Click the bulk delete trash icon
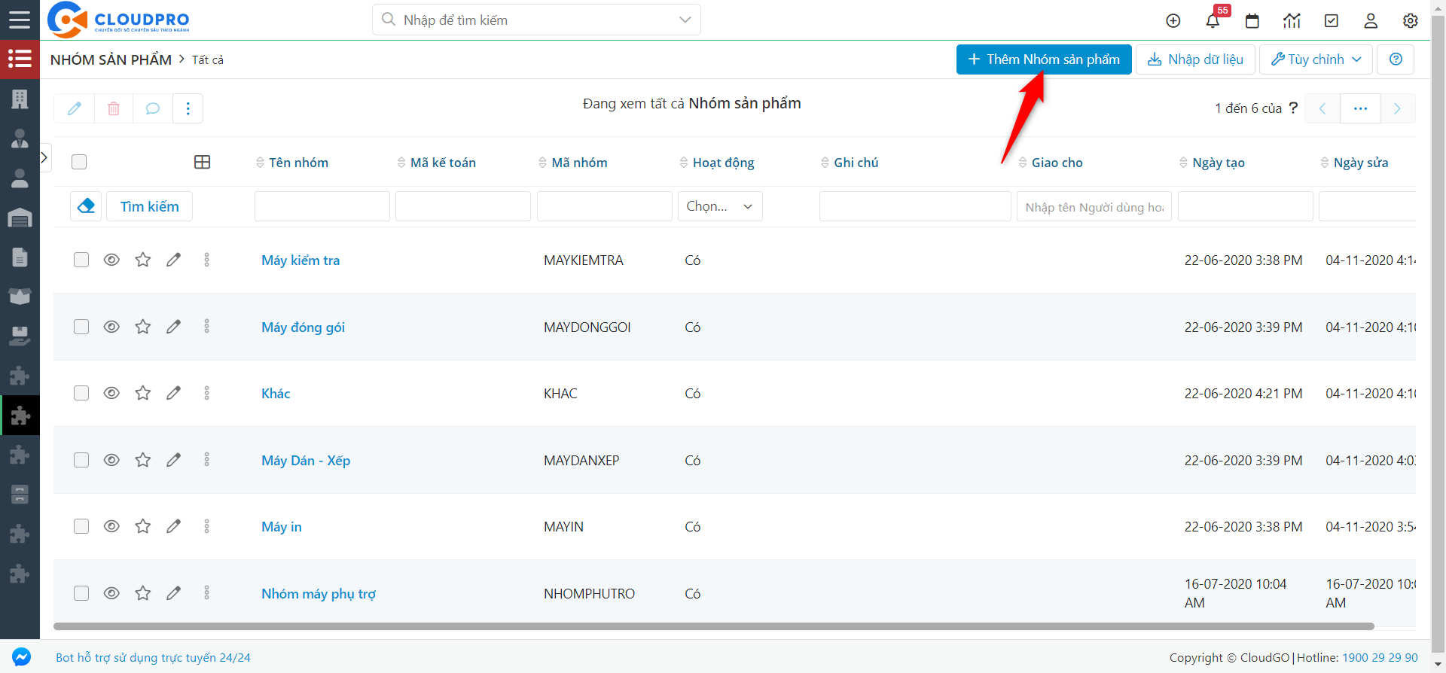Viewport: 1446px width, 673px height. 114,108
